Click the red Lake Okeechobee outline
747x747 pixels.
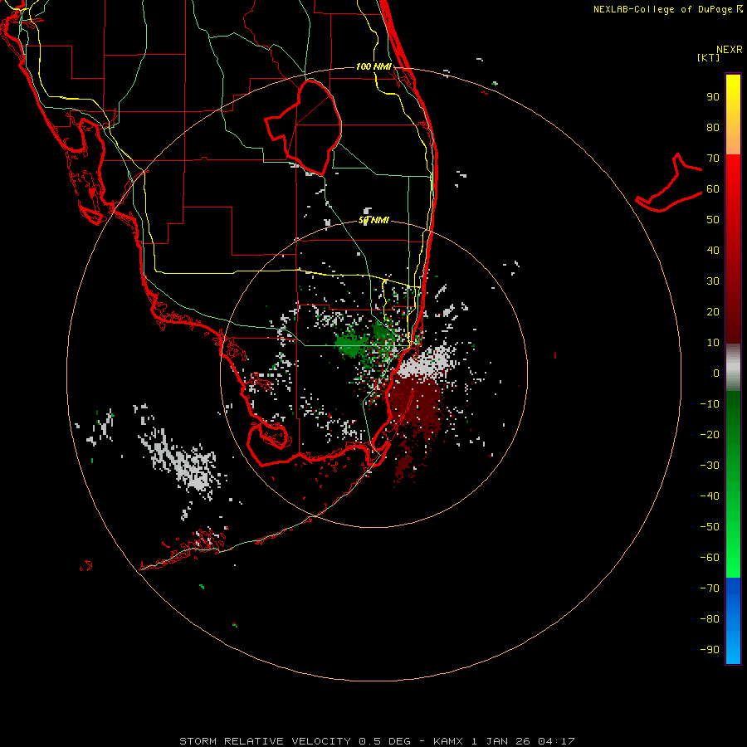point(304,128)
